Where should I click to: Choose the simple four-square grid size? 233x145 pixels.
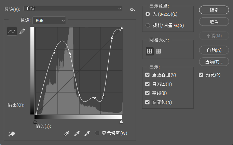coord(149,51)
